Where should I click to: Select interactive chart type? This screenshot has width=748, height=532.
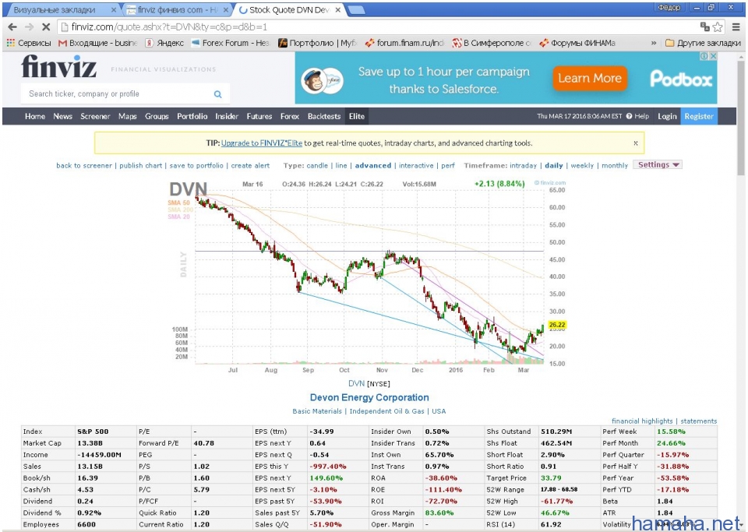[x=416, y=165]
